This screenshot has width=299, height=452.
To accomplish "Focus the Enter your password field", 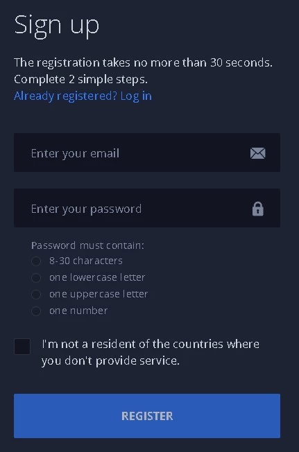I will (147, 208).
